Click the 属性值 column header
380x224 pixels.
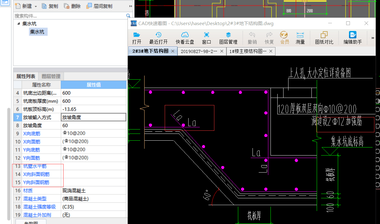click(x=94, y=85)
